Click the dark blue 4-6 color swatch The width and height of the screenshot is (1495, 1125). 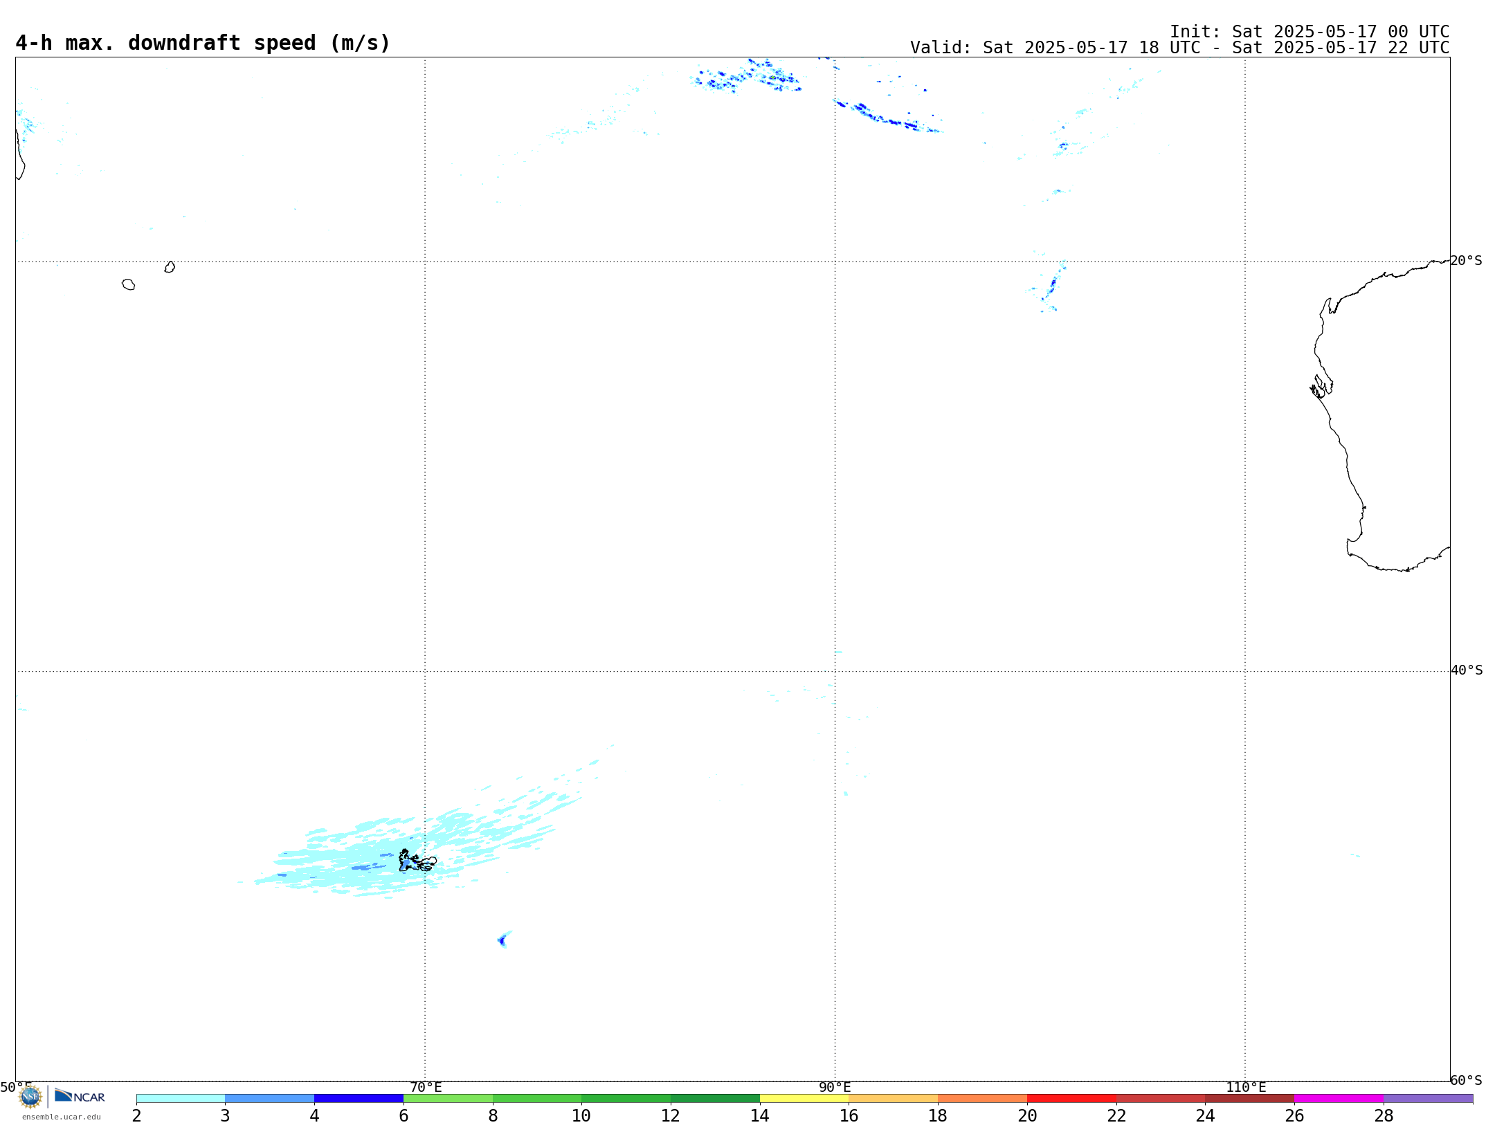pos(359,1098)
